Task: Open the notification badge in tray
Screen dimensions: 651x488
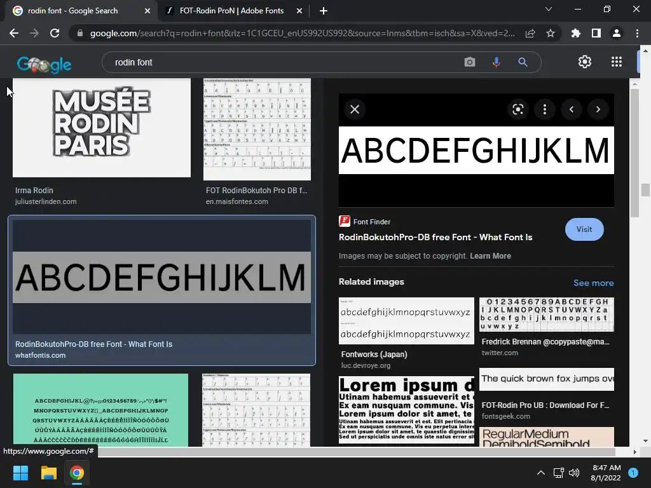Action: [x=633, y=473]
